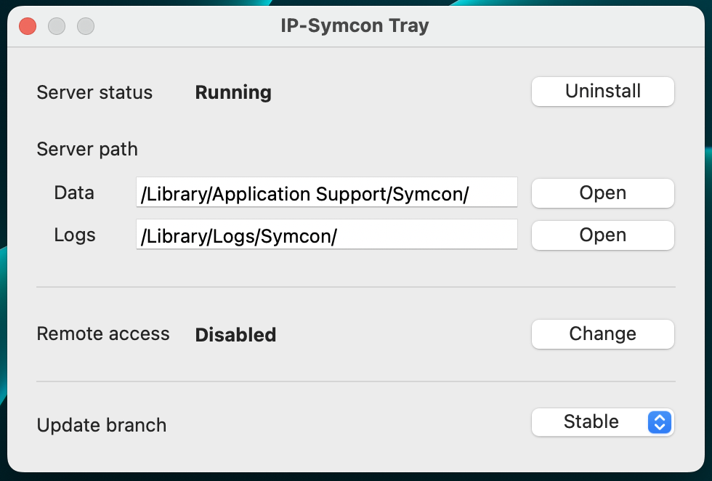Click the Logs path text field

tap(326, 235)
